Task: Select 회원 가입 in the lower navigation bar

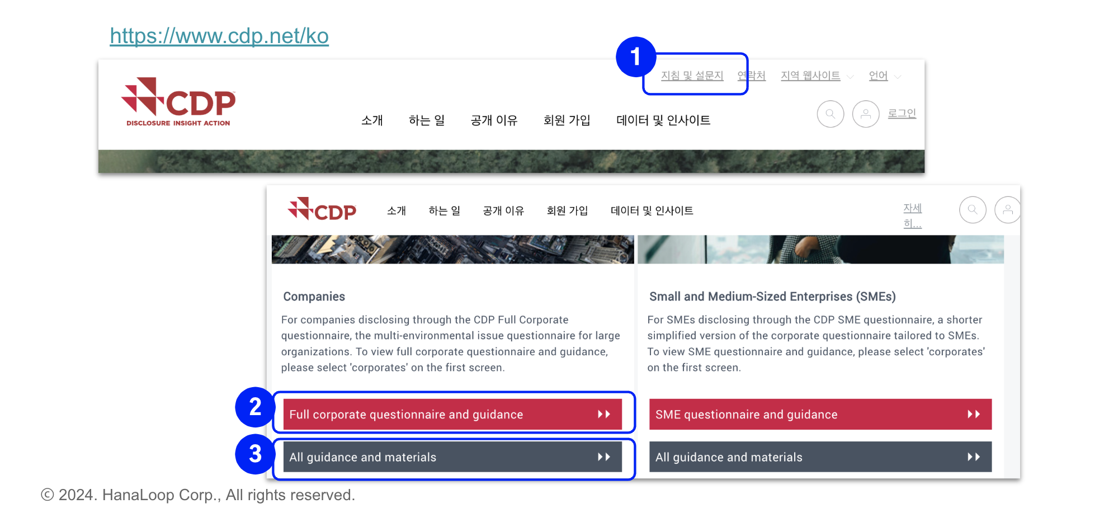Action: [567, 211]
